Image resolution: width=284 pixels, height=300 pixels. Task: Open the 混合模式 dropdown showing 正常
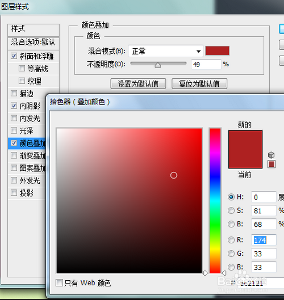tap(165, 51)
